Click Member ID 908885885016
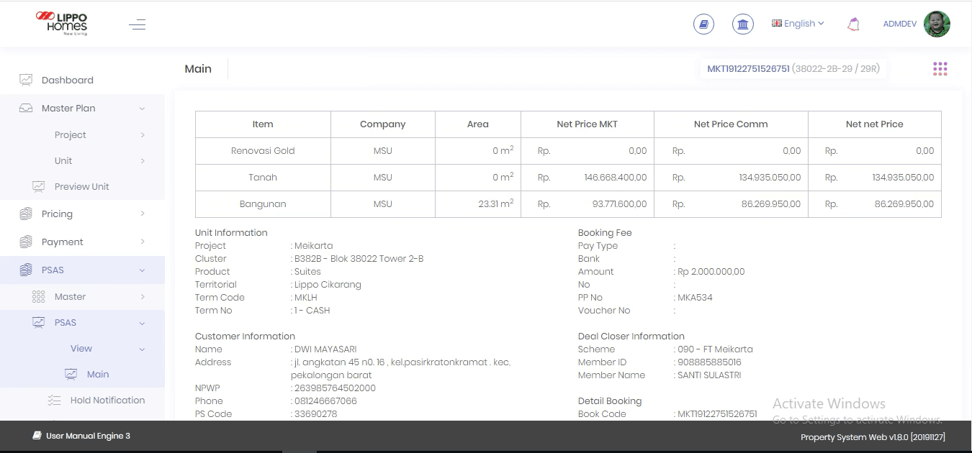The width and height of the screenshot is (972, 453). pyautogui.click(x=709, y=362)
